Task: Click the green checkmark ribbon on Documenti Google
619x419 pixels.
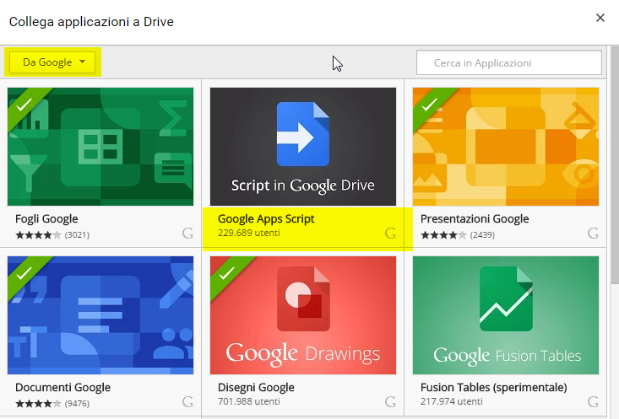Action: (x=24, y=273)
